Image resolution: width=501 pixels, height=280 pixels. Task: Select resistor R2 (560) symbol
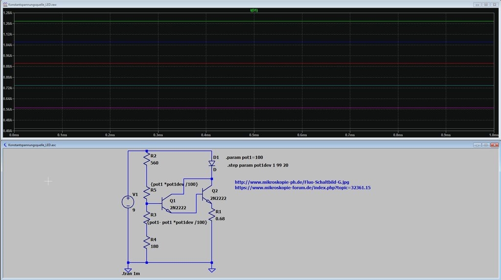pyautogui.click(x=147, y=159)
